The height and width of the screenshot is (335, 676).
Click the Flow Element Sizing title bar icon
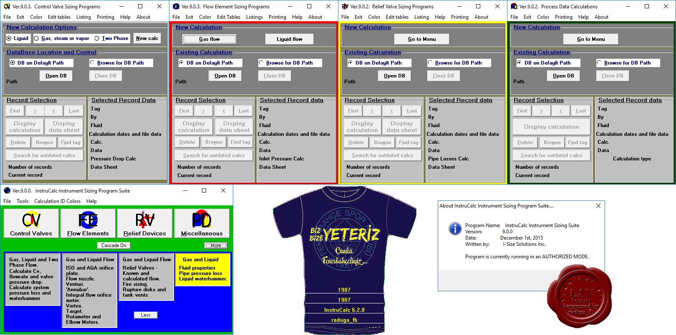176,6
